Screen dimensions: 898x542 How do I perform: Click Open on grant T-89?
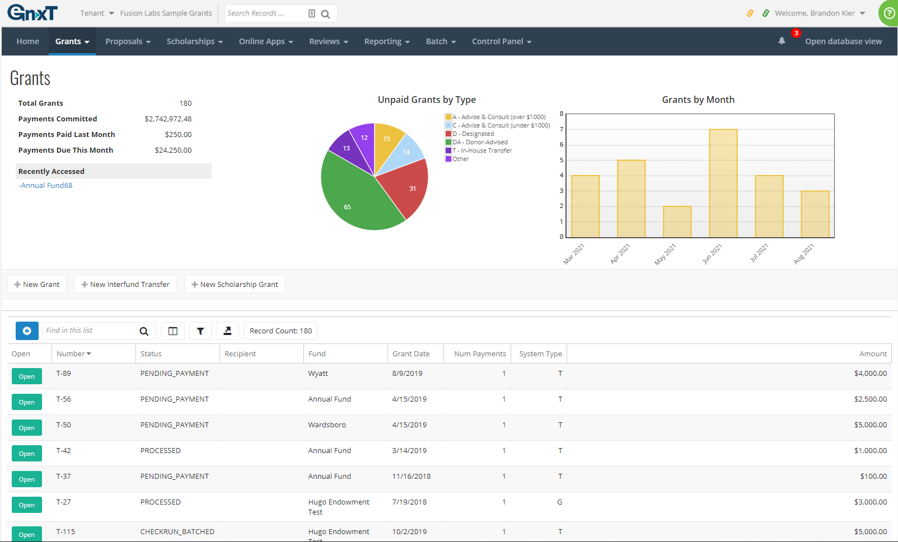(26, 376)
